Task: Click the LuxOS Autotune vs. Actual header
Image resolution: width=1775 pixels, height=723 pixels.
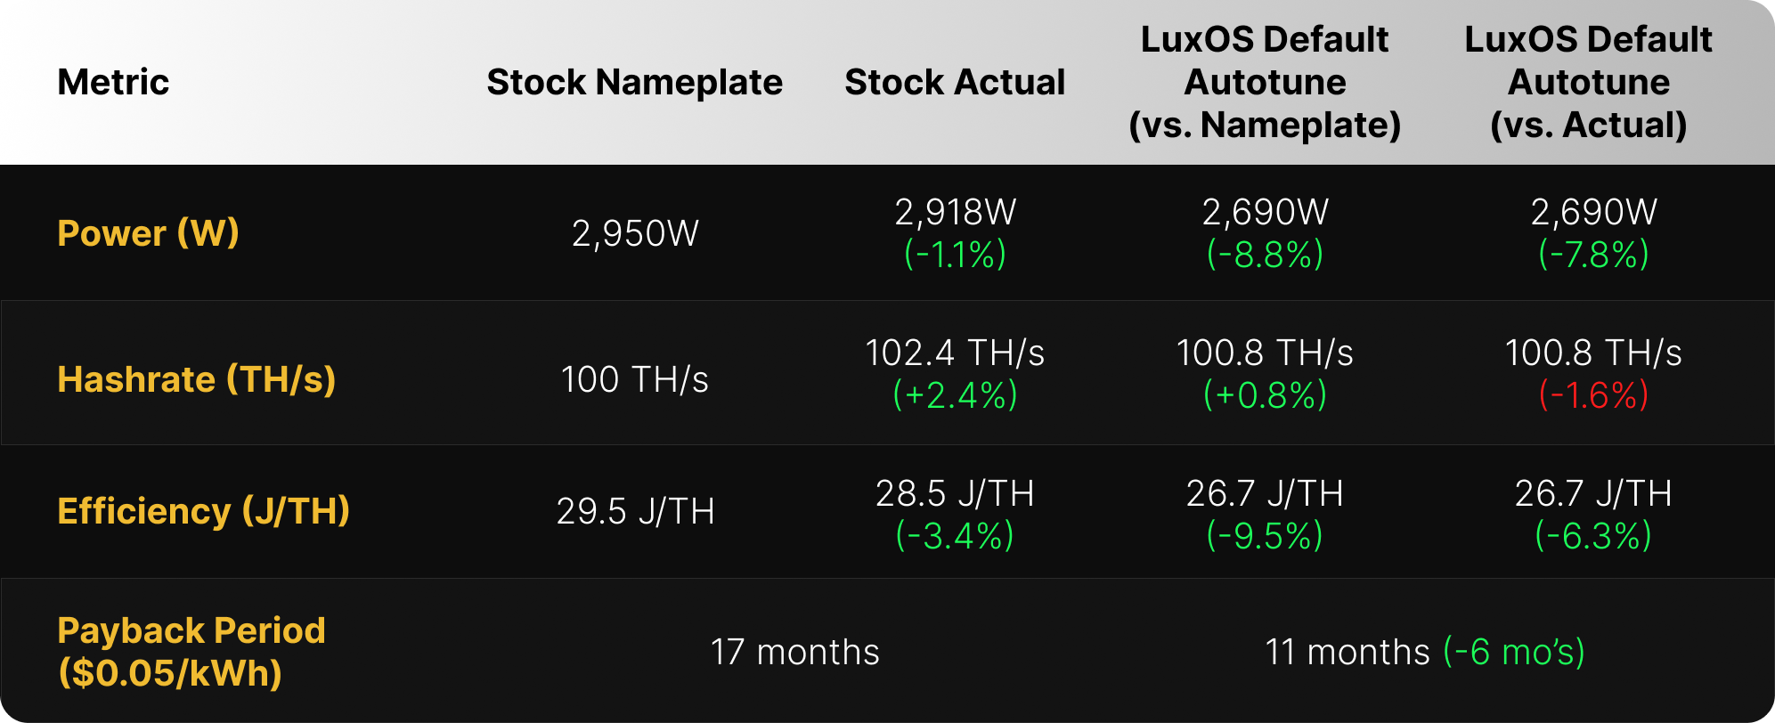Action: pyautogui.click(x=1589, y=82)
